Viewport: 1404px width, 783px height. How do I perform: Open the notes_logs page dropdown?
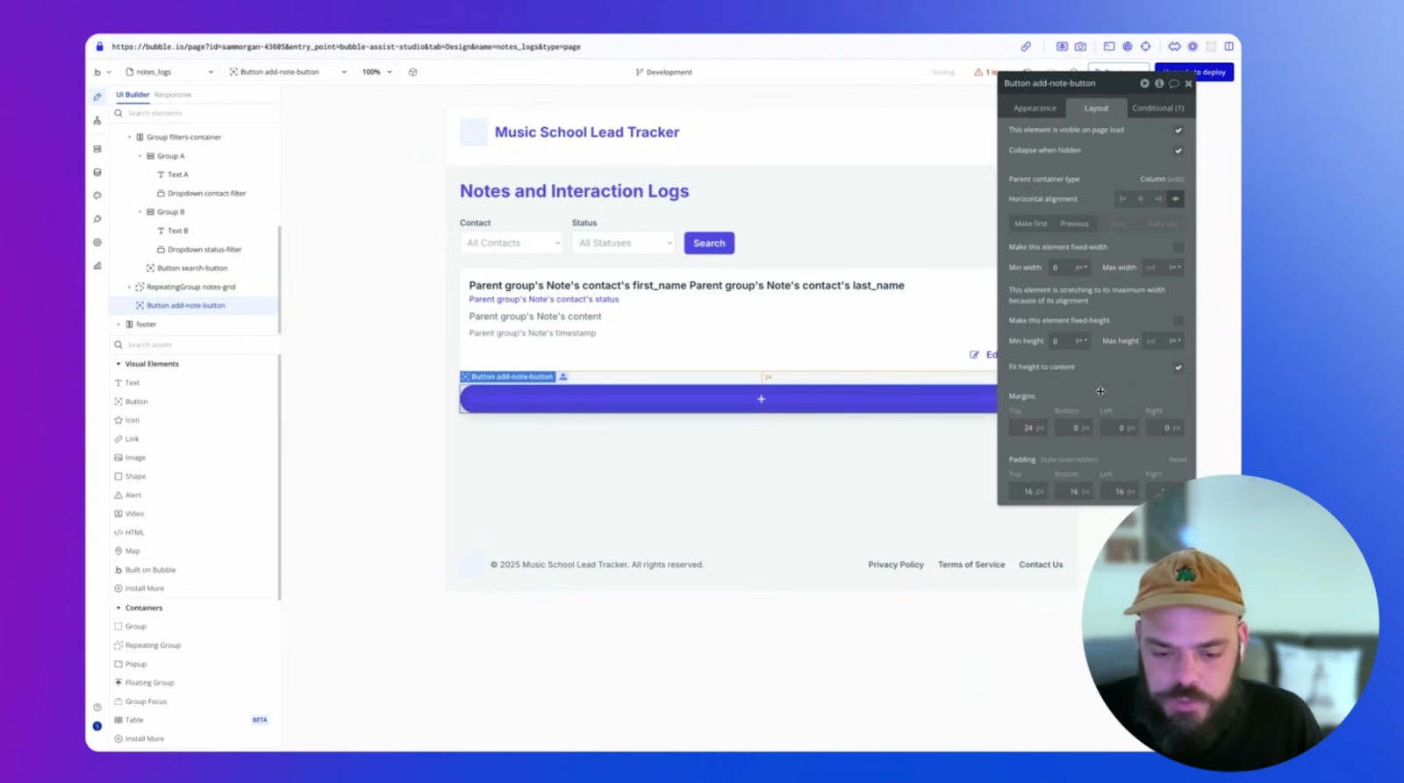pos(169,72)
